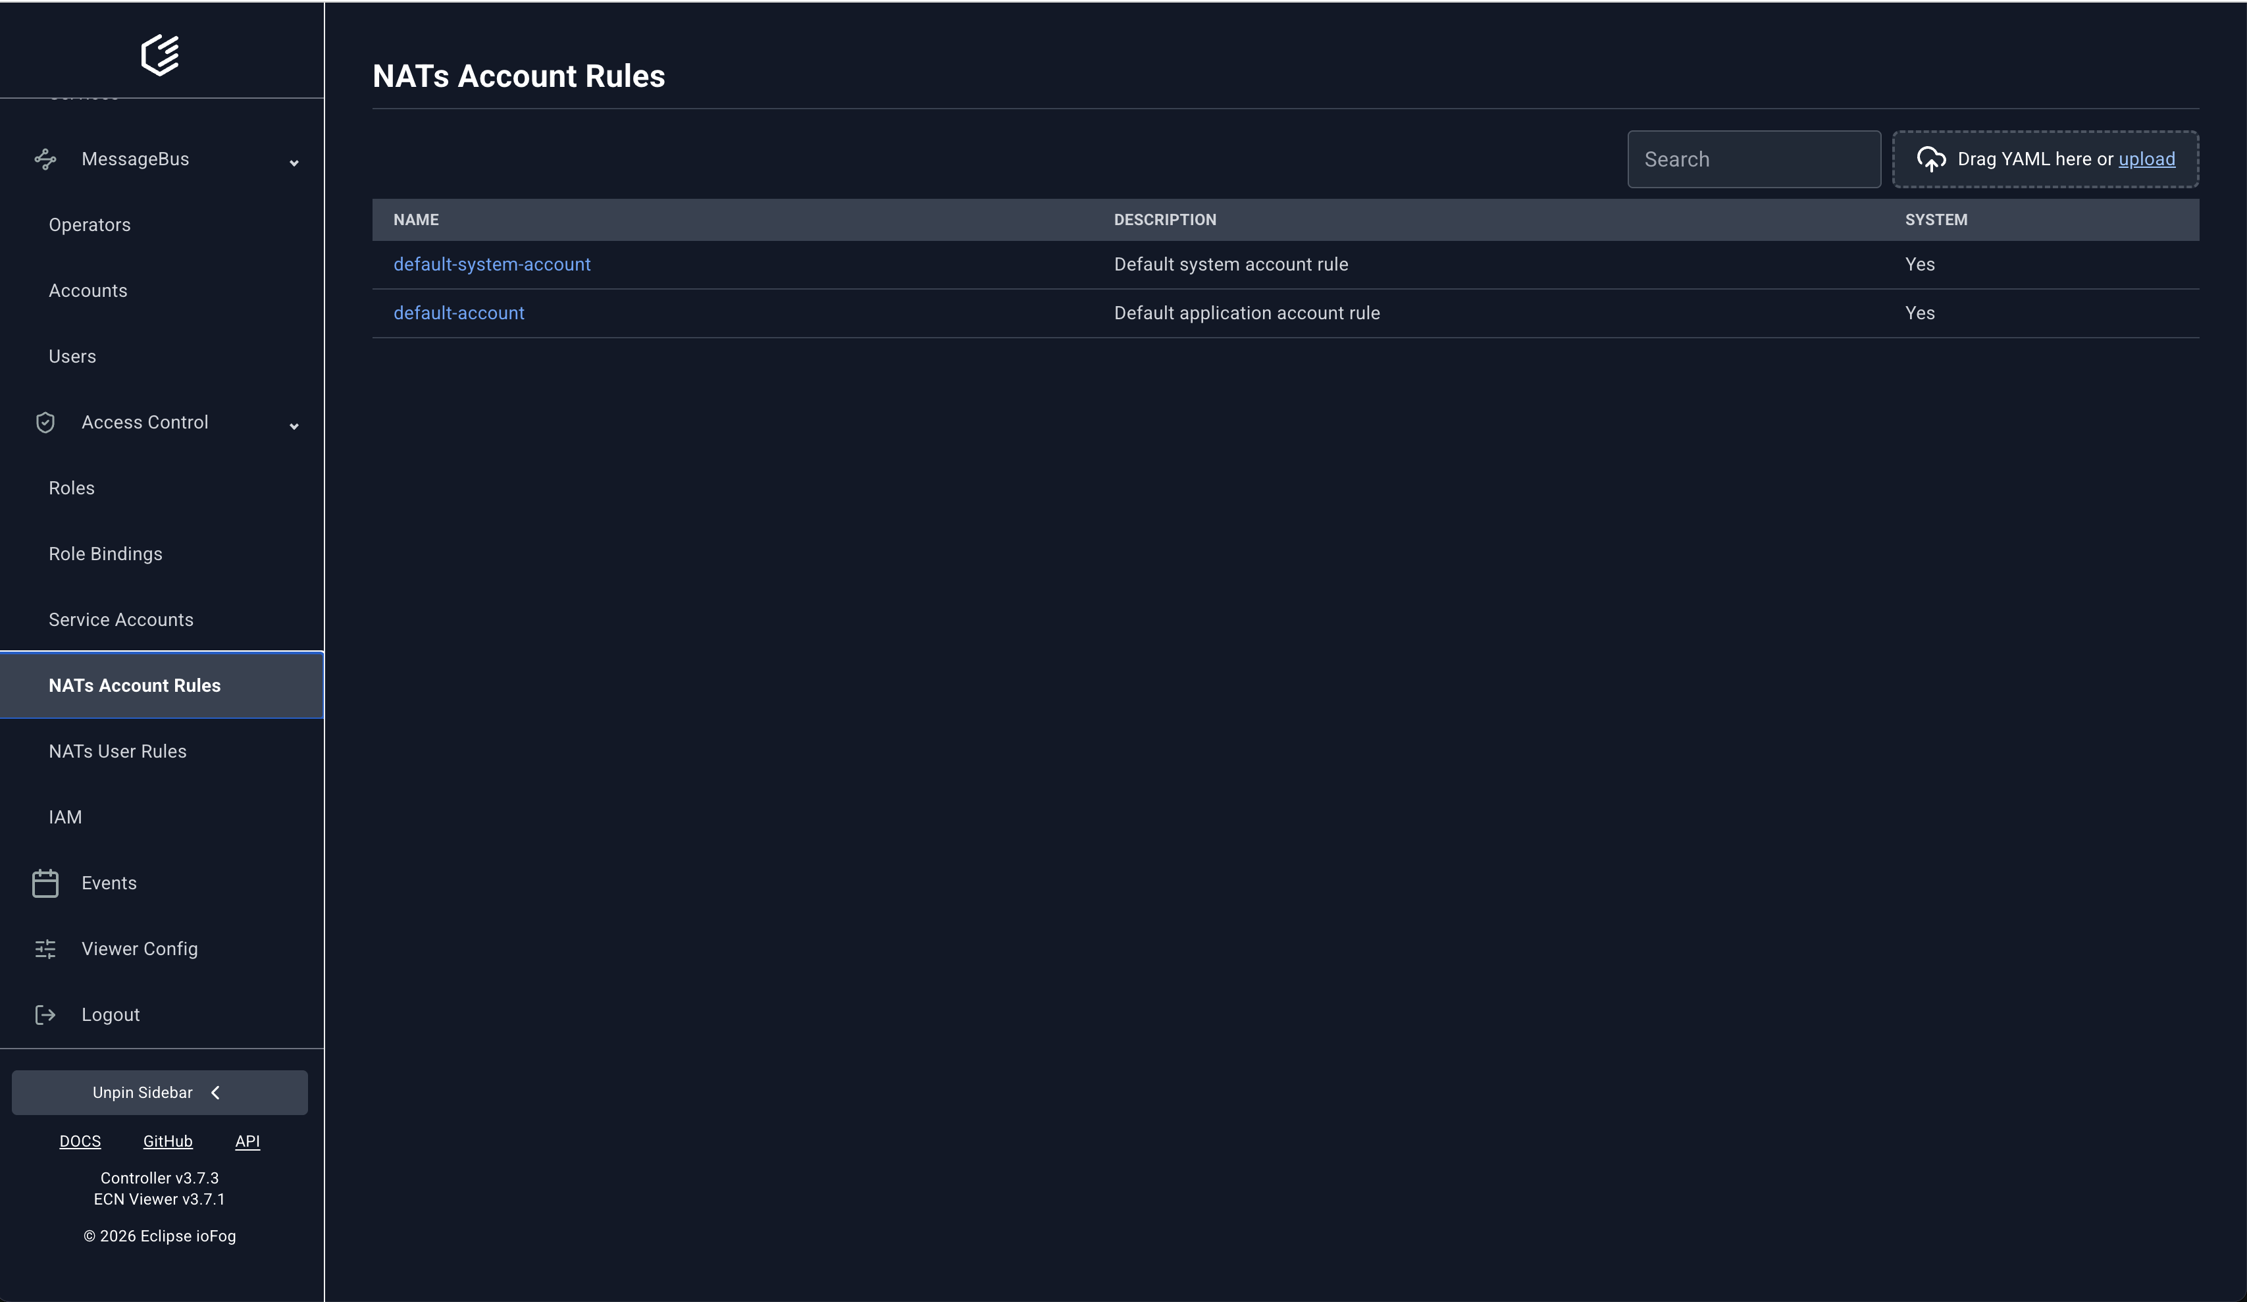The height and width of the screenshot is (1302, 2247).
Task: Click the upload link for YAML
Action: [x=2146, y=159]
